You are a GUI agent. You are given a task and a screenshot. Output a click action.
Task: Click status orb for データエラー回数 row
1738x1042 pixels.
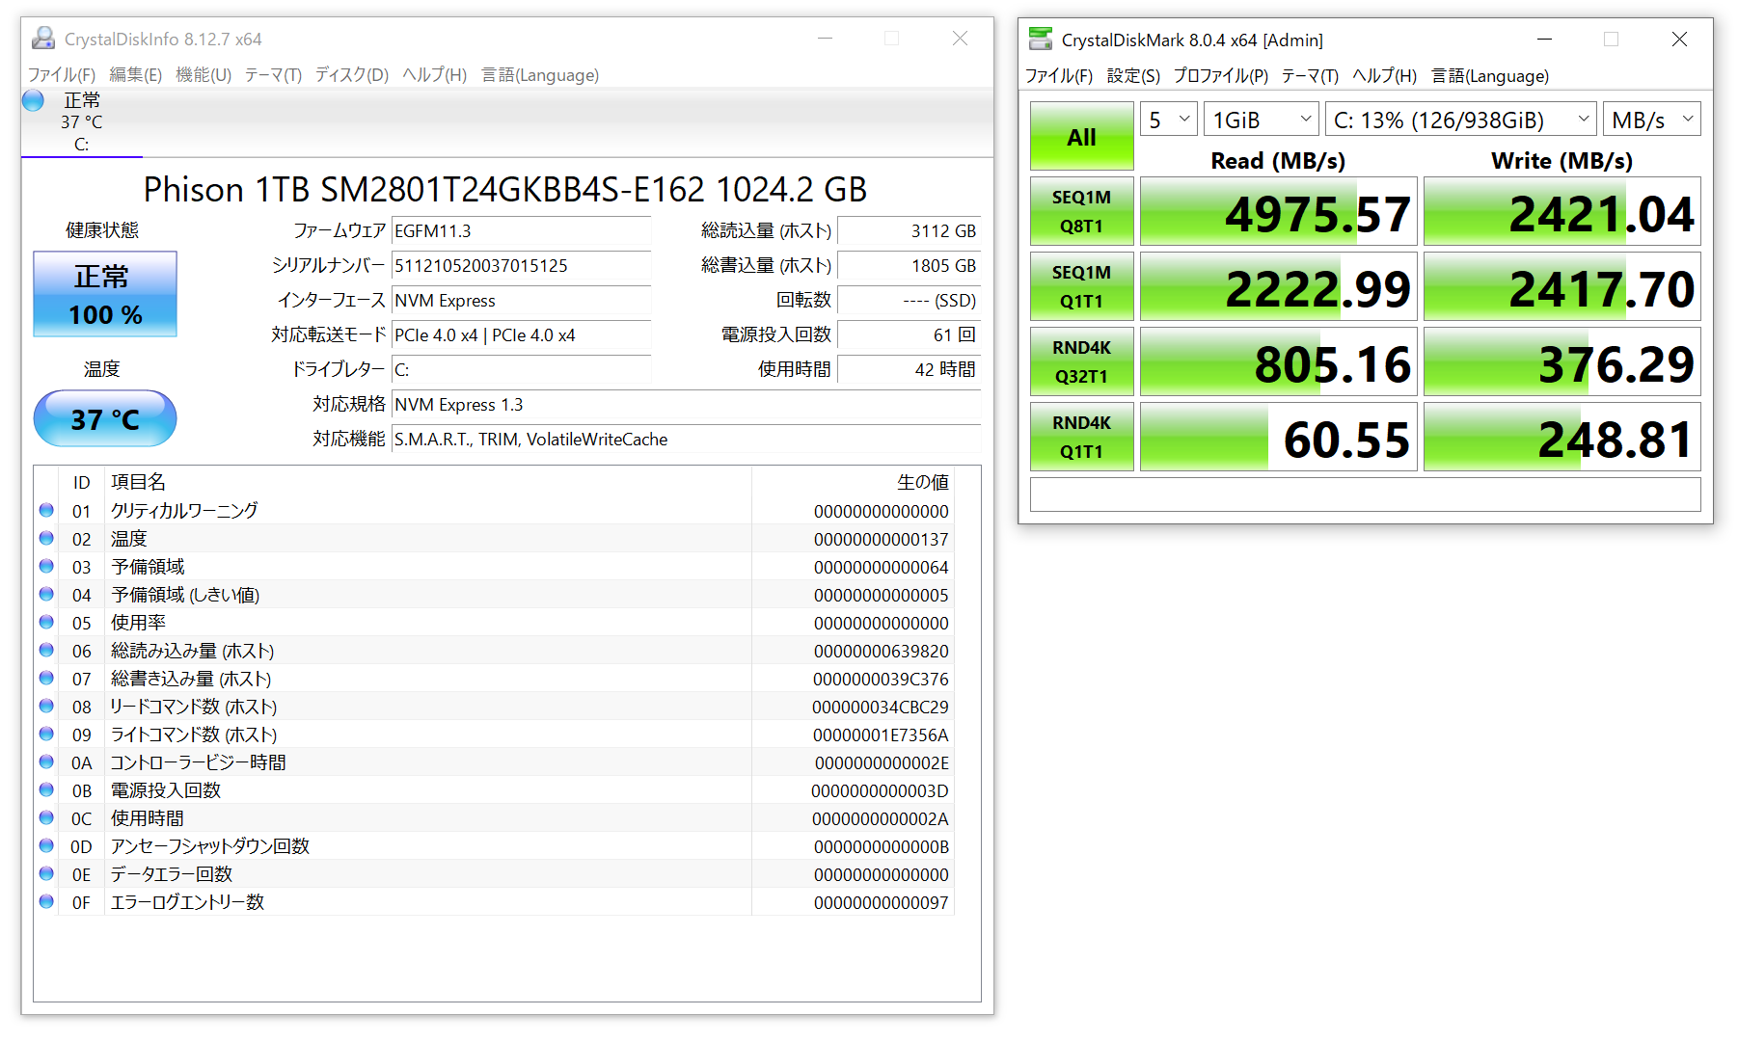46,873
